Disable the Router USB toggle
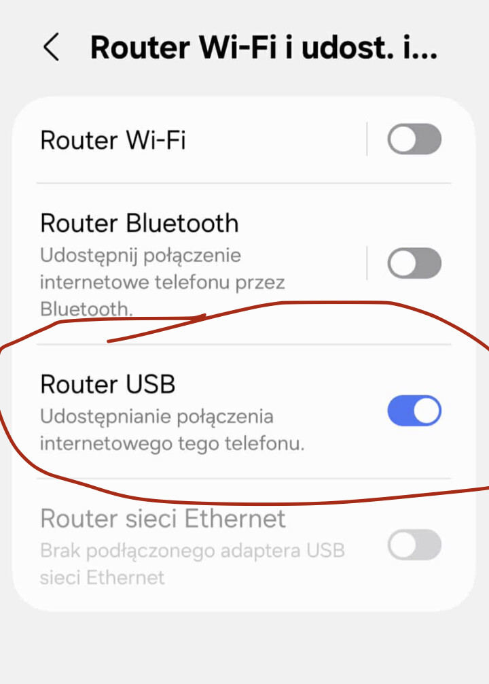The width and height of the screenshot is (489, 684). coord(414,411)
